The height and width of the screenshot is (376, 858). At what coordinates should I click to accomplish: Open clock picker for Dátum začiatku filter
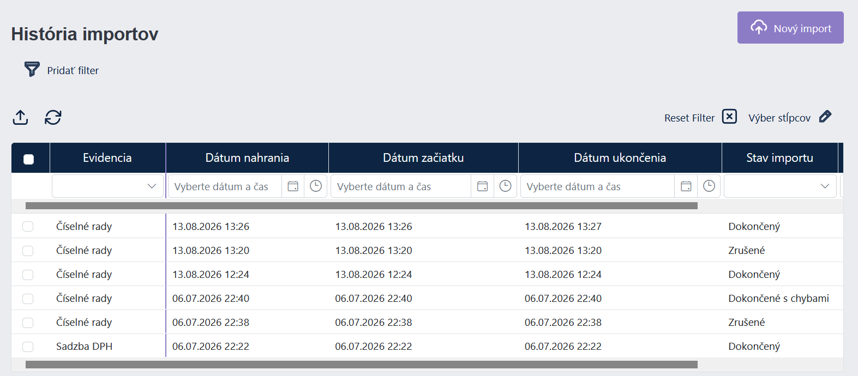pos(506,186)
